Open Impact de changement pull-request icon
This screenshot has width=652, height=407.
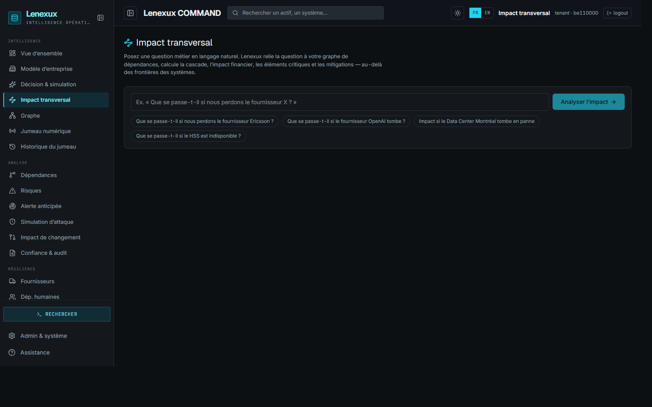13,237
